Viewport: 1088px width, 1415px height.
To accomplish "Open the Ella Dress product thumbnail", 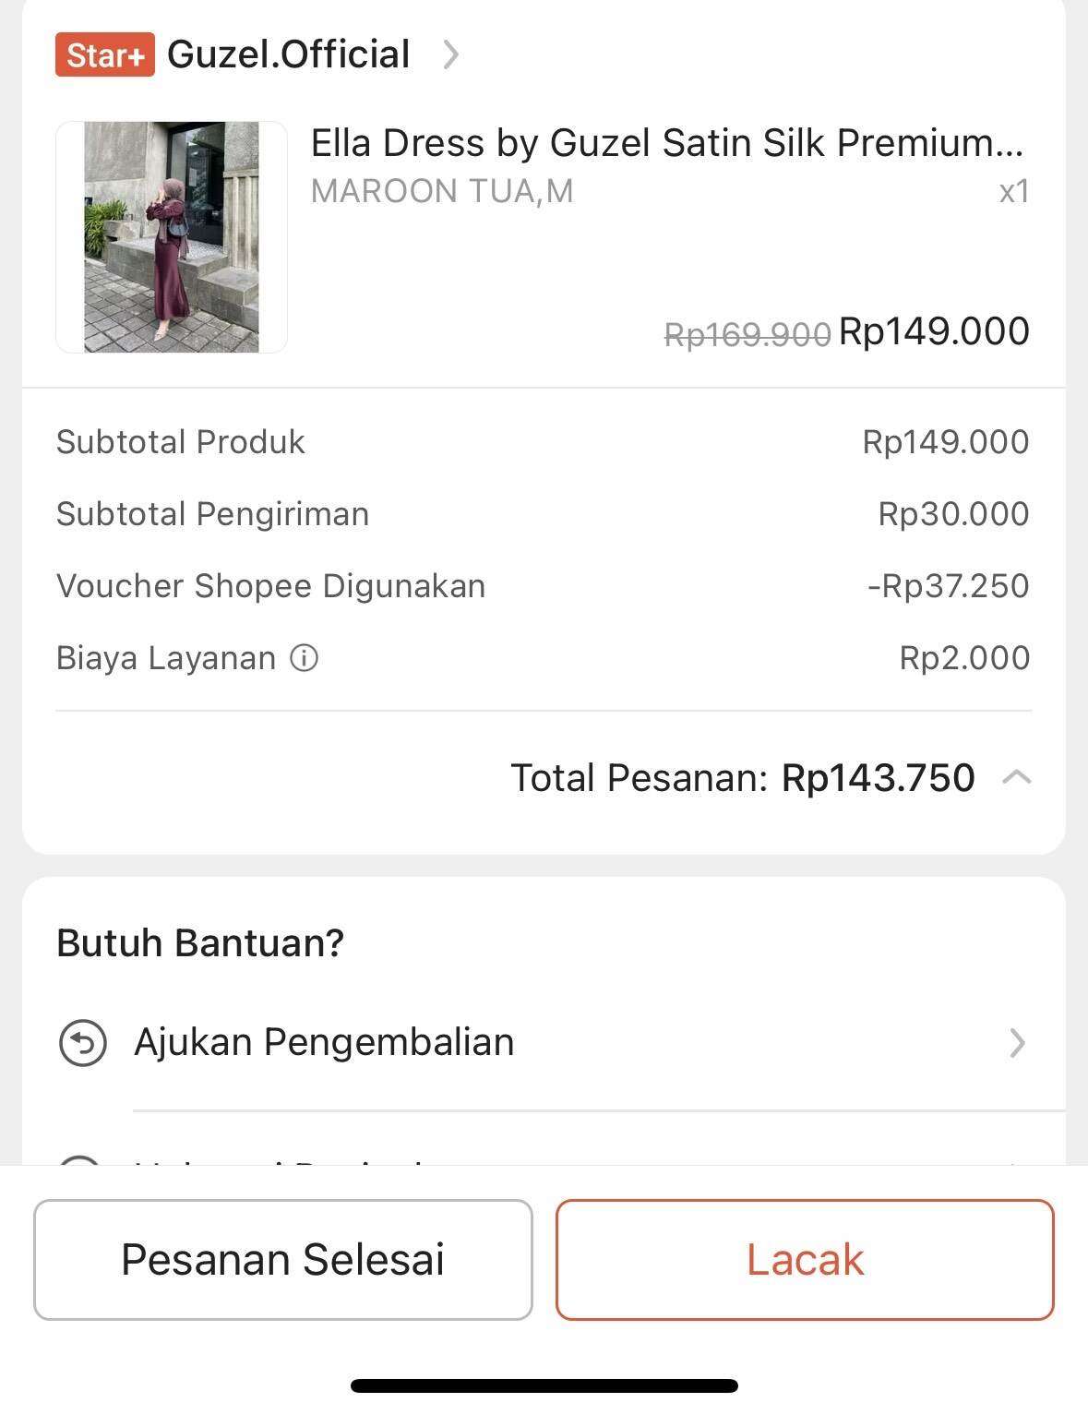I will click(x=172, y=236).
